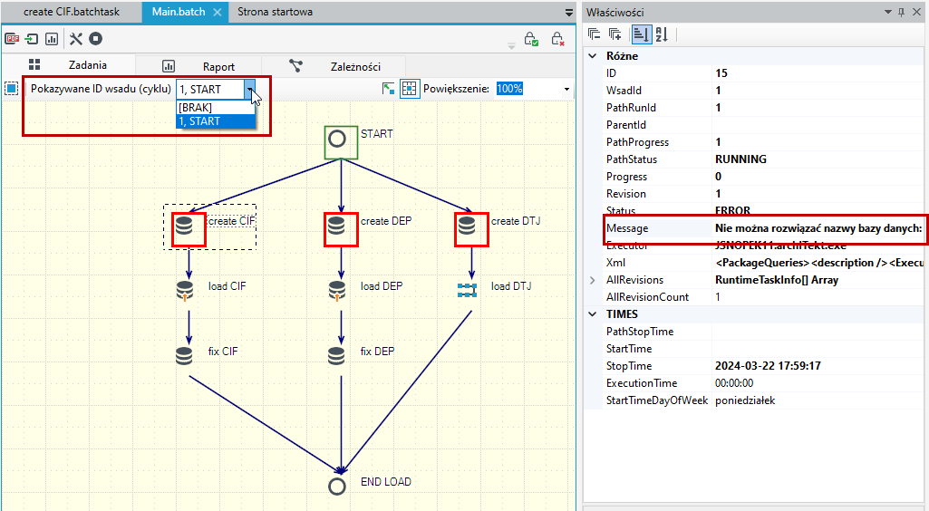Click the blue selection-square icon left of batch ID
Viewport: 929px width, 511px height.
(11, 89)
